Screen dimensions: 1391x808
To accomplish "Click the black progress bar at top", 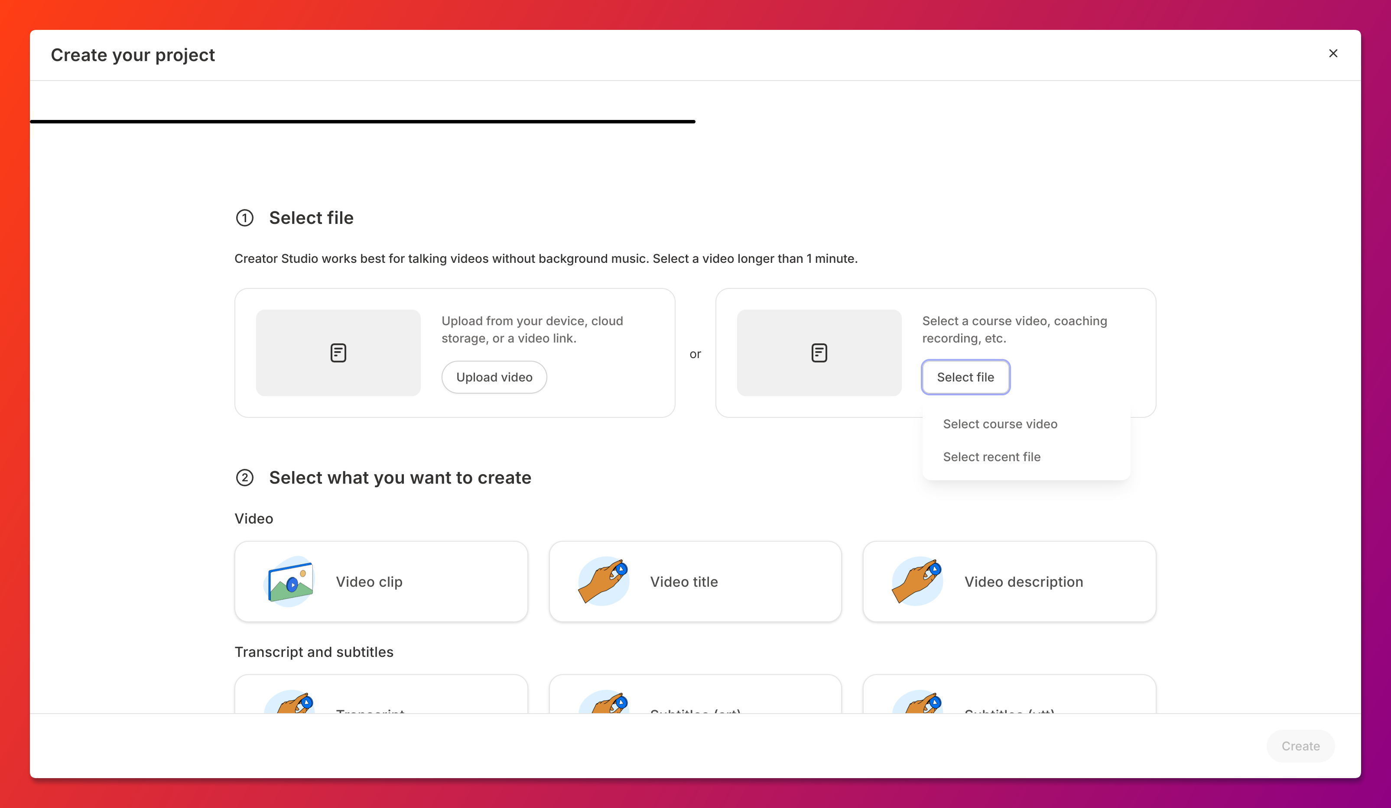I will (363, 121).
